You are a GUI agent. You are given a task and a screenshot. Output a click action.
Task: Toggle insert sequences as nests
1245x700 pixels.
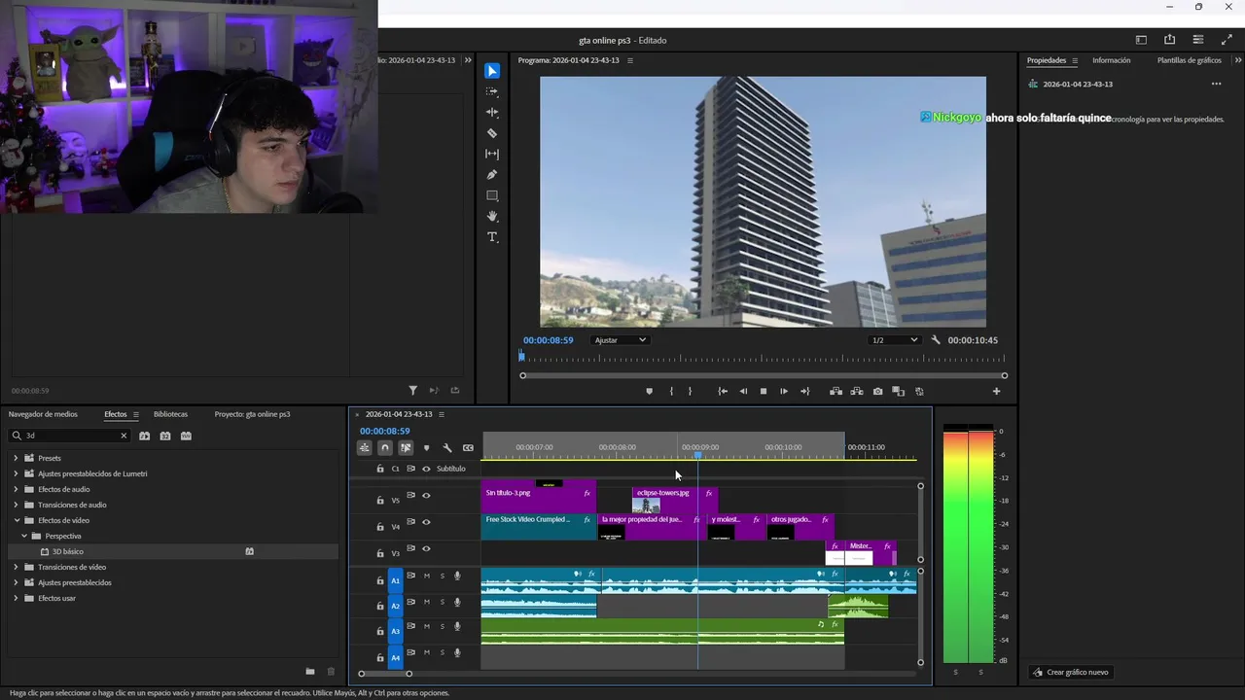[x=364, y=448]
